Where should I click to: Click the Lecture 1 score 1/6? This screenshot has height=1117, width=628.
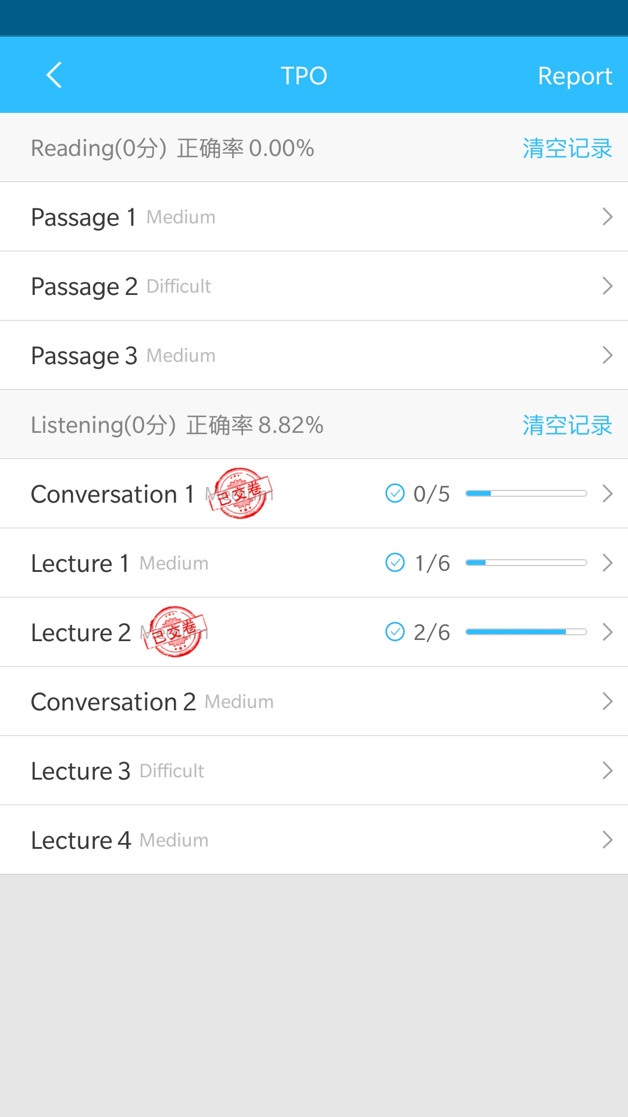432,563
